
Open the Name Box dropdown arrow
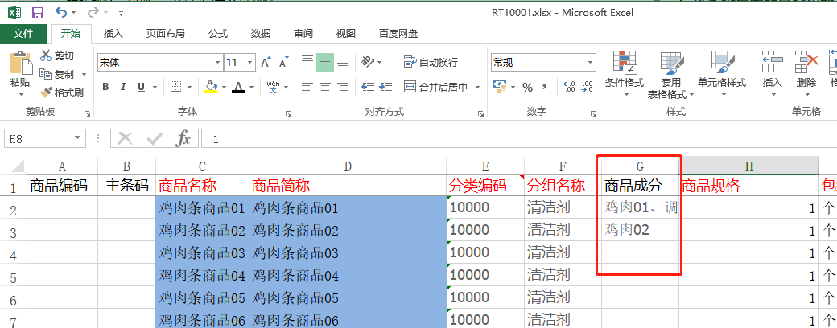78,138
